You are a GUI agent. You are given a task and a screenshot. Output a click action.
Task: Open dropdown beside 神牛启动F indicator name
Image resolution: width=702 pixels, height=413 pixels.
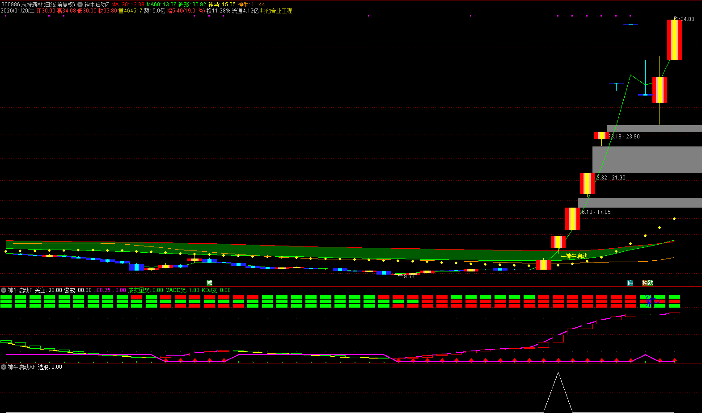(4, 290)
